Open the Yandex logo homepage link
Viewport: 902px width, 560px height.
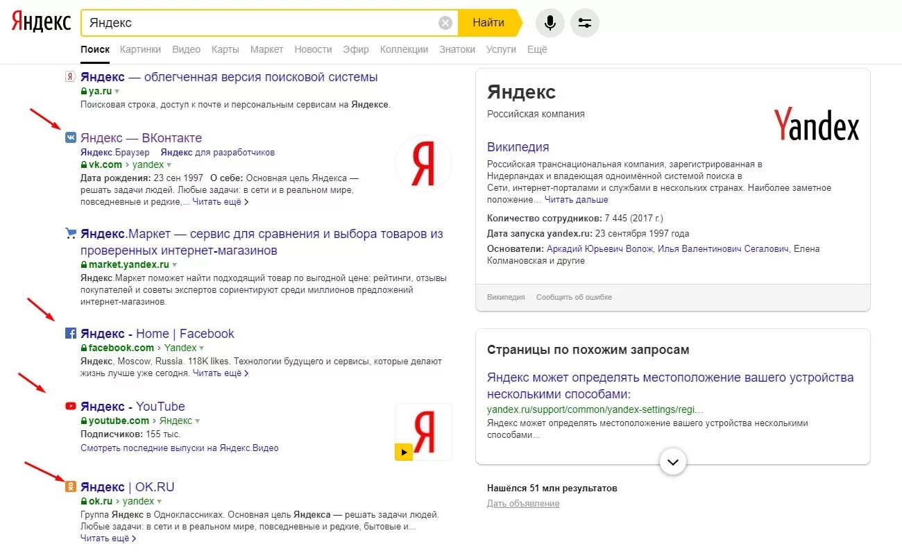click(x=41, y=22)
